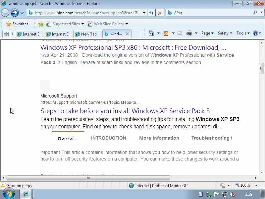This screenshot has height=199, width=265.
Task: Click the taskbar clock showing 2:39
Action: [249, 194]
